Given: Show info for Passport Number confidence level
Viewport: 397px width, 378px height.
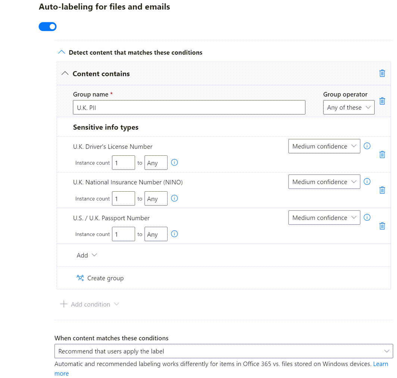Looking at the screenshot, I should click(367, 217).
